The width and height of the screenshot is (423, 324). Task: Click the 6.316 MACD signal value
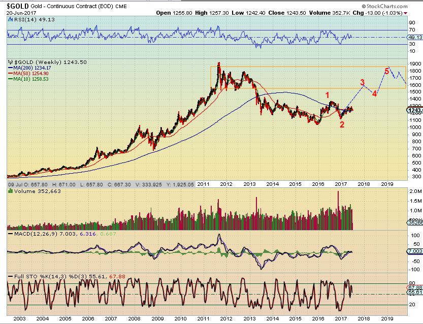tap(88, 234)
